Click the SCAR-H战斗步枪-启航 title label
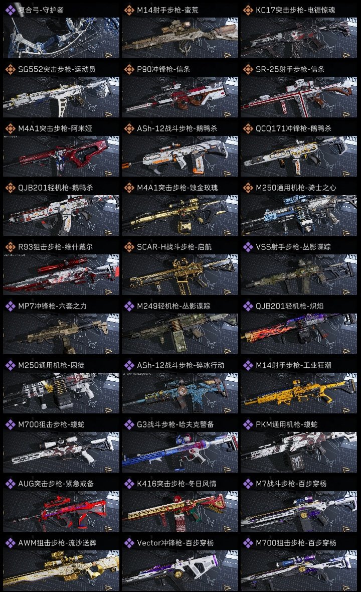 (174, 247)
